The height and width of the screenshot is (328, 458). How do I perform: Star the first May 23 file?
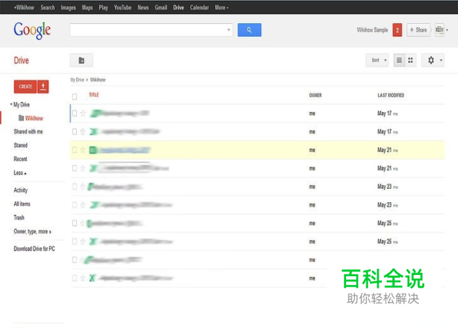pyautogui.click(x=83, y=186)
